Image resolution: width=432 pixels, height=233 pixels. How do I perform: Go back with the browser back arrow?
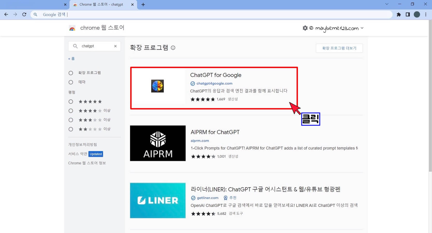[6, 14]
